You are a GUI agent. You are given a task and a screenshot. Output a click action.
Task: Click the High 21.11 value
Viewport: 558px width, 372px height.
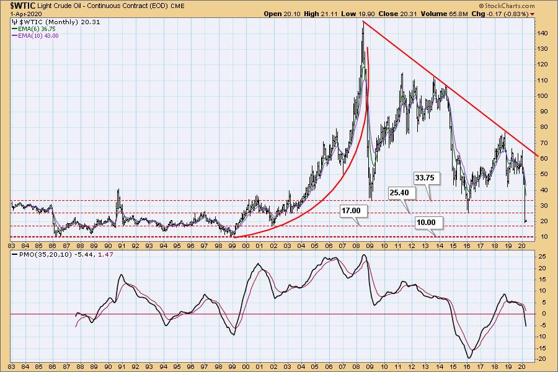[x=321, y=14]
